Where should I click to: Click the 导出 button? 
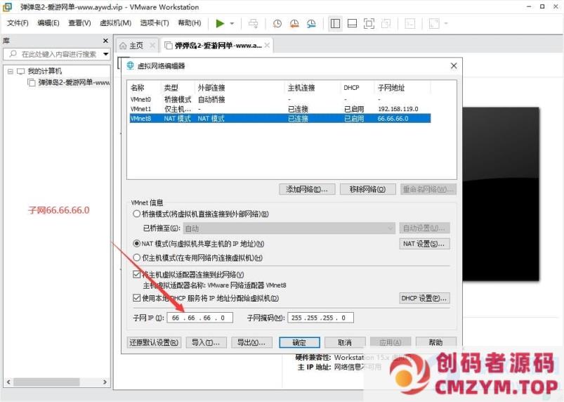[x=251, y=342]
